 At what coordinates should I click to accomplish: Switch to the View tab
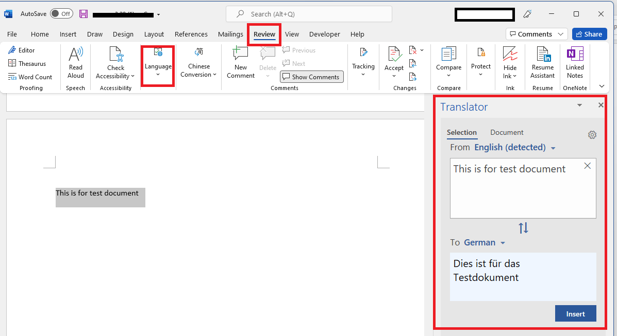[292, 34]
